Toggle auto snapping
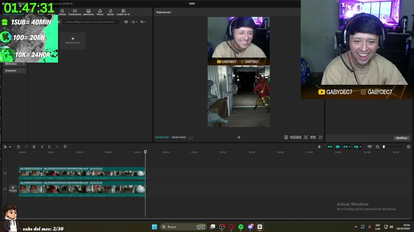The height and width of the screenshot is (232, 414). tap(338, 147)
